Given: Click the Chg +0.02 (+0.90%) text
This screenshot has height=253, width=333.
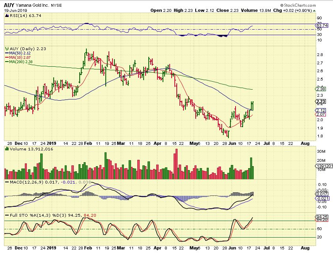Looking at the screenshot, I should coord(292,10).
